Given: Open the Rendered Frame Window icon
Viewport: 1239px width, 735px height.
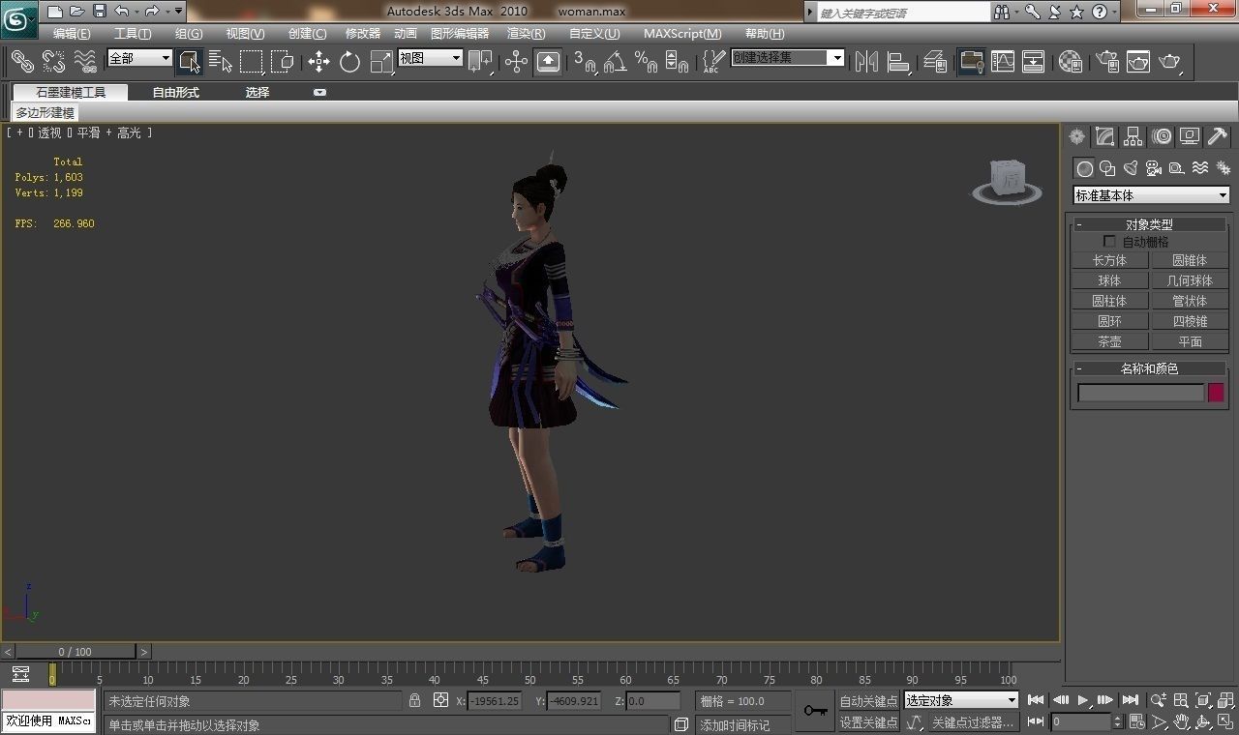Looking at the screenshot, I should point(1138,62).
